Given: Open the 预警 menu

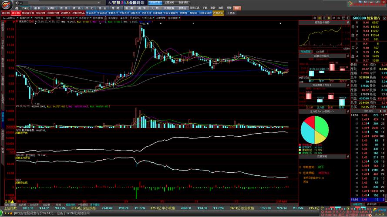Looking at the screenshot, I should point(229,8).
